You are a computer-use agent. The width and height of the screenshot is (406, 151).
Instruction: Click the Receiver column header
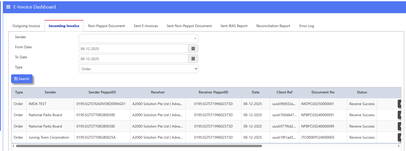(158, 92)
